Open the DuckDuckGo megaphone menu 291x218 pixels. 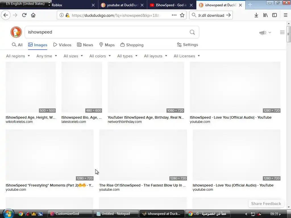point(265,33)
